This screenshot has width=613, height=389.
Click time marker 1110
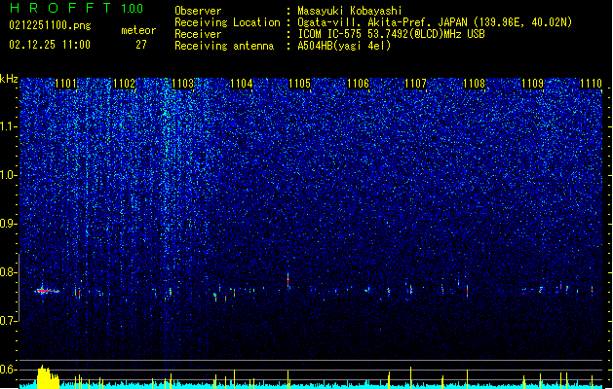591,84
